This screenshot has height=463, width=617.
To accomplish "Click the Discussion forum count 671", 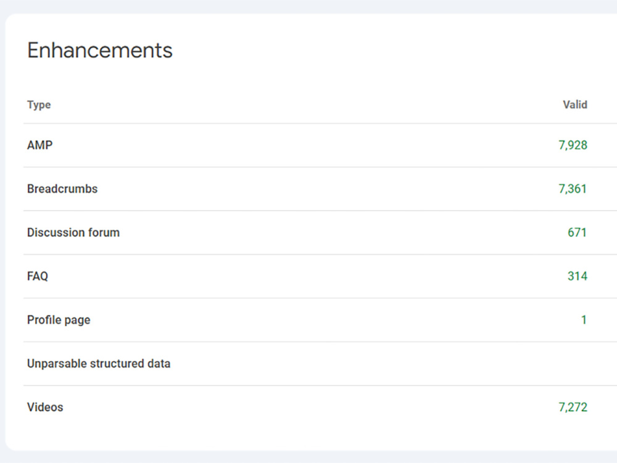I will [577, 233].
